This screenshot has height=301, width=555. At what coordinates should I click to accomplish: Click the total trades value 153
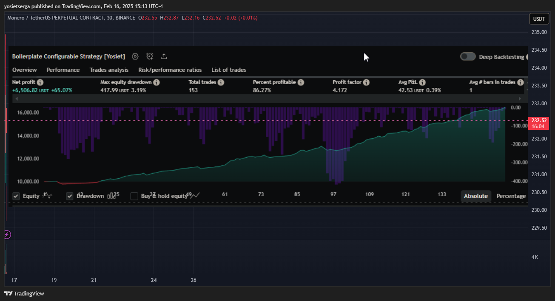(193, 90)
